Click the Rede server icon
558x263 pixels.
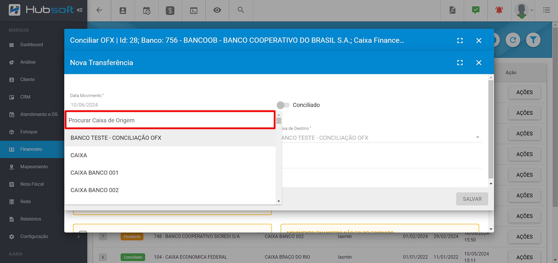(x=12, y=202)
